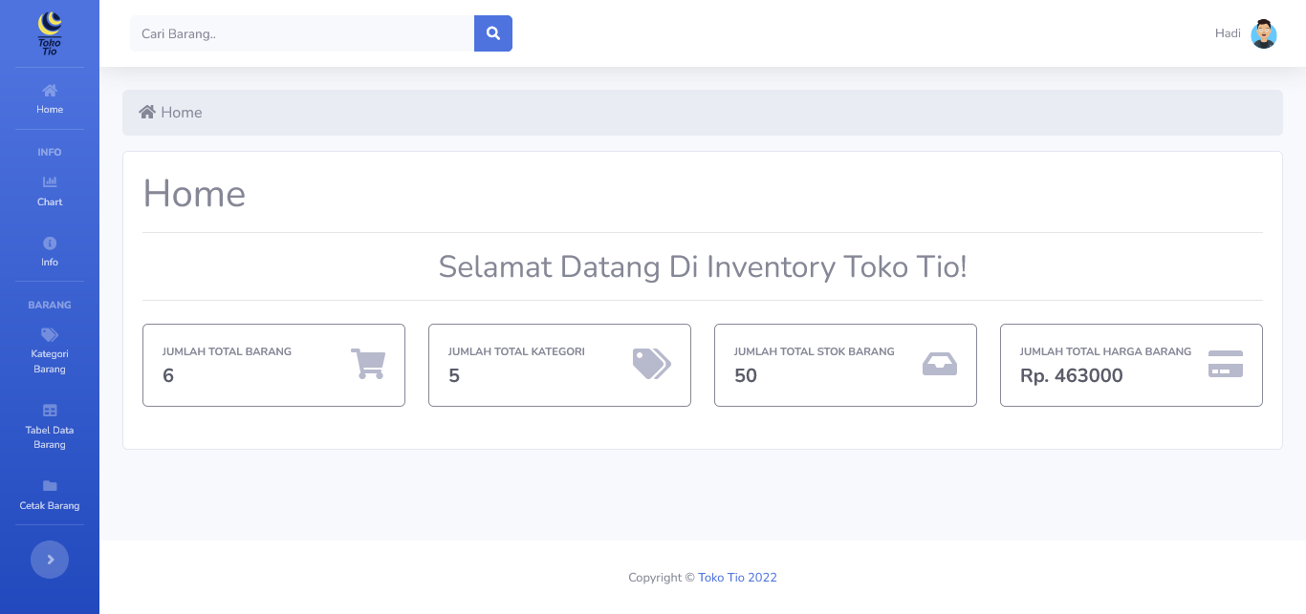Click the Toko Tio moon logo
The height and width of the screenshot is (614, 1306).
50,33
